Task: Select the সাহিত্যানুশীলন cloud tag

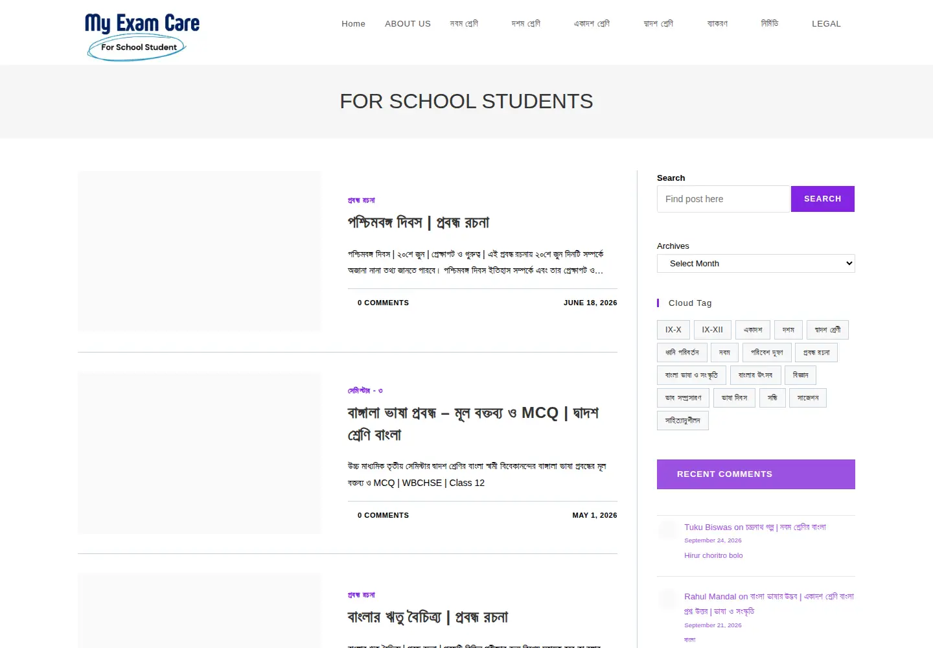Action: 683,421
